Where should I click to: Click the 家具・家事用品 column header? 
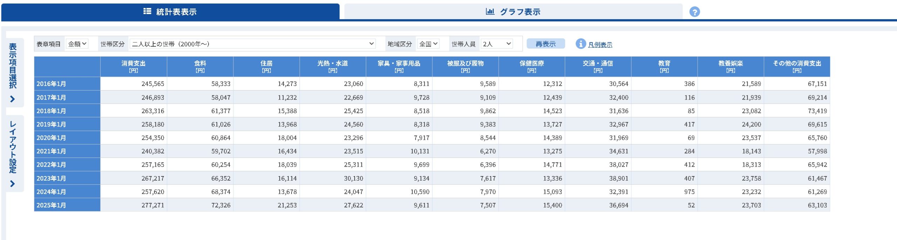click(x=399, y=66)
